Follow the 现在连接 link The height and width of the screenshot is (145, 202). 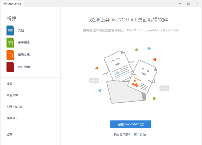click(140, 135)
